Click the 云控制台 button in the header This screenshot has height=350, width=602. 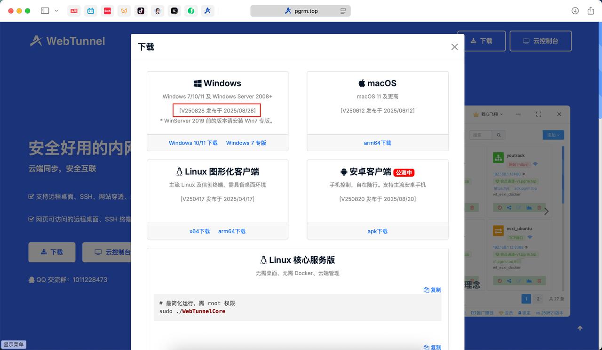pos(540,41)
